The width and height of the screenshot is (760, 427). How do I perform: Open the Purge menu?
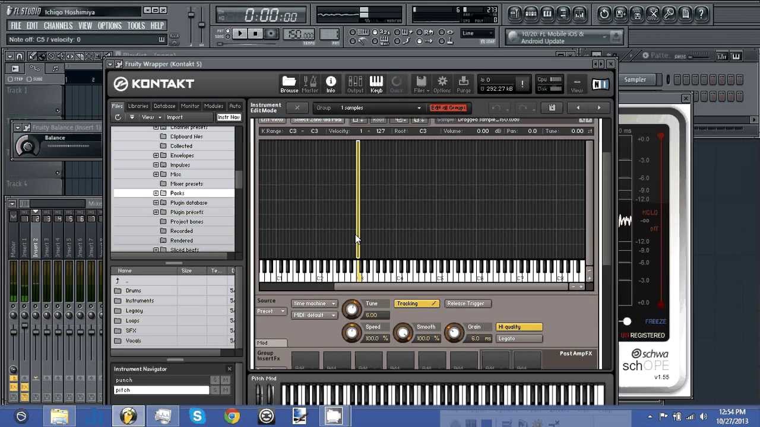click(x=464, y=84)
